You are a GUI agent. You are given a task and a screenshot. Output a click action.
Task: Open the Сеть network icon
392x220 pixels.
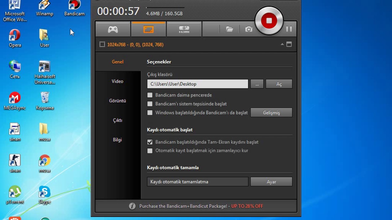15,70
